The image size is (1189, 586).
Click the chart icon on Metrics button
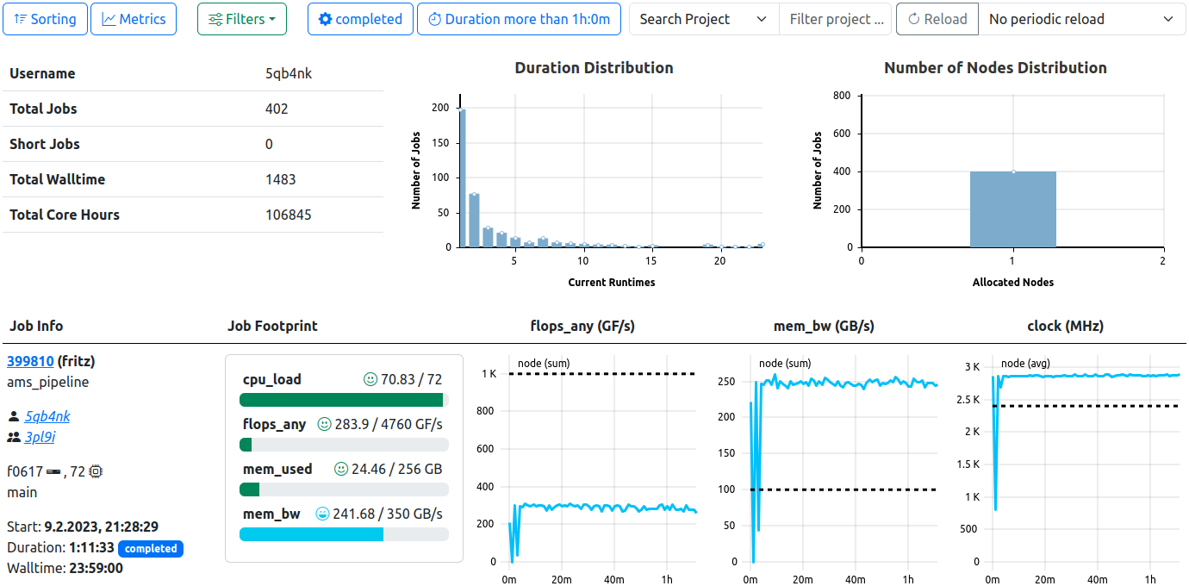(x=109, y=19)
